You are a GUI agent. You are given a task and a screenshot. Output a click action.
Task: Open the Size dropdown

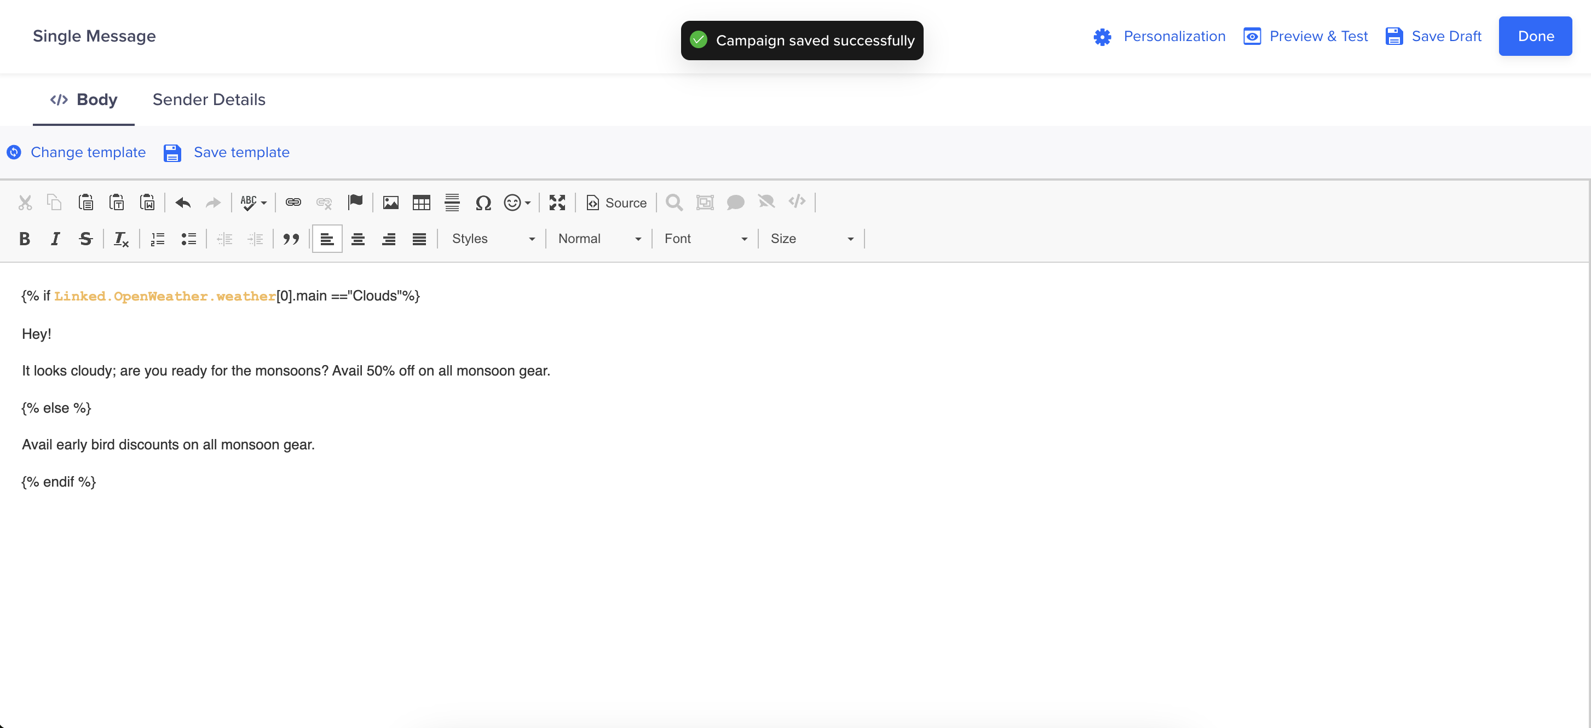pyautogui.click(x=811, y=239)
